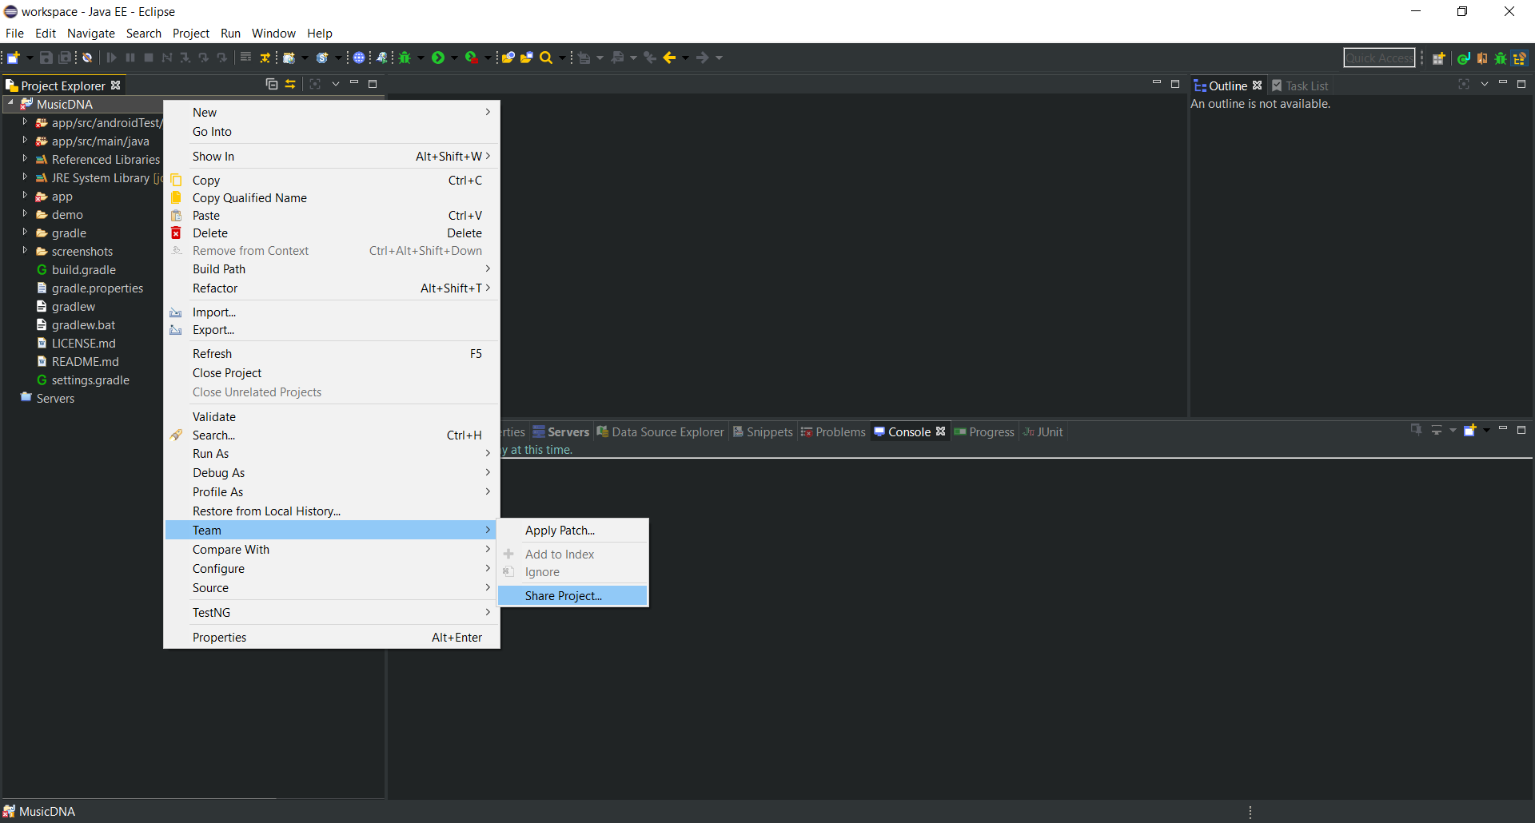
Task: Close the Console tab
Action: [941, 431]
